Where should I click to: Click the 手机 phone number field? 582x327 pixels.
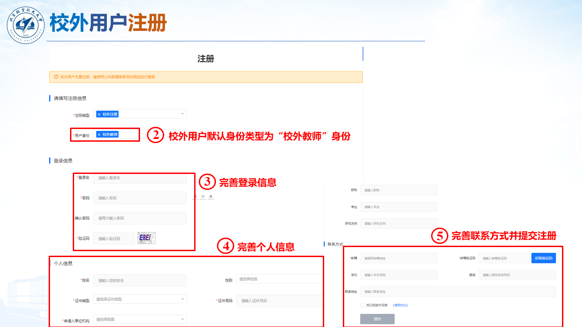tap(398, 275)
